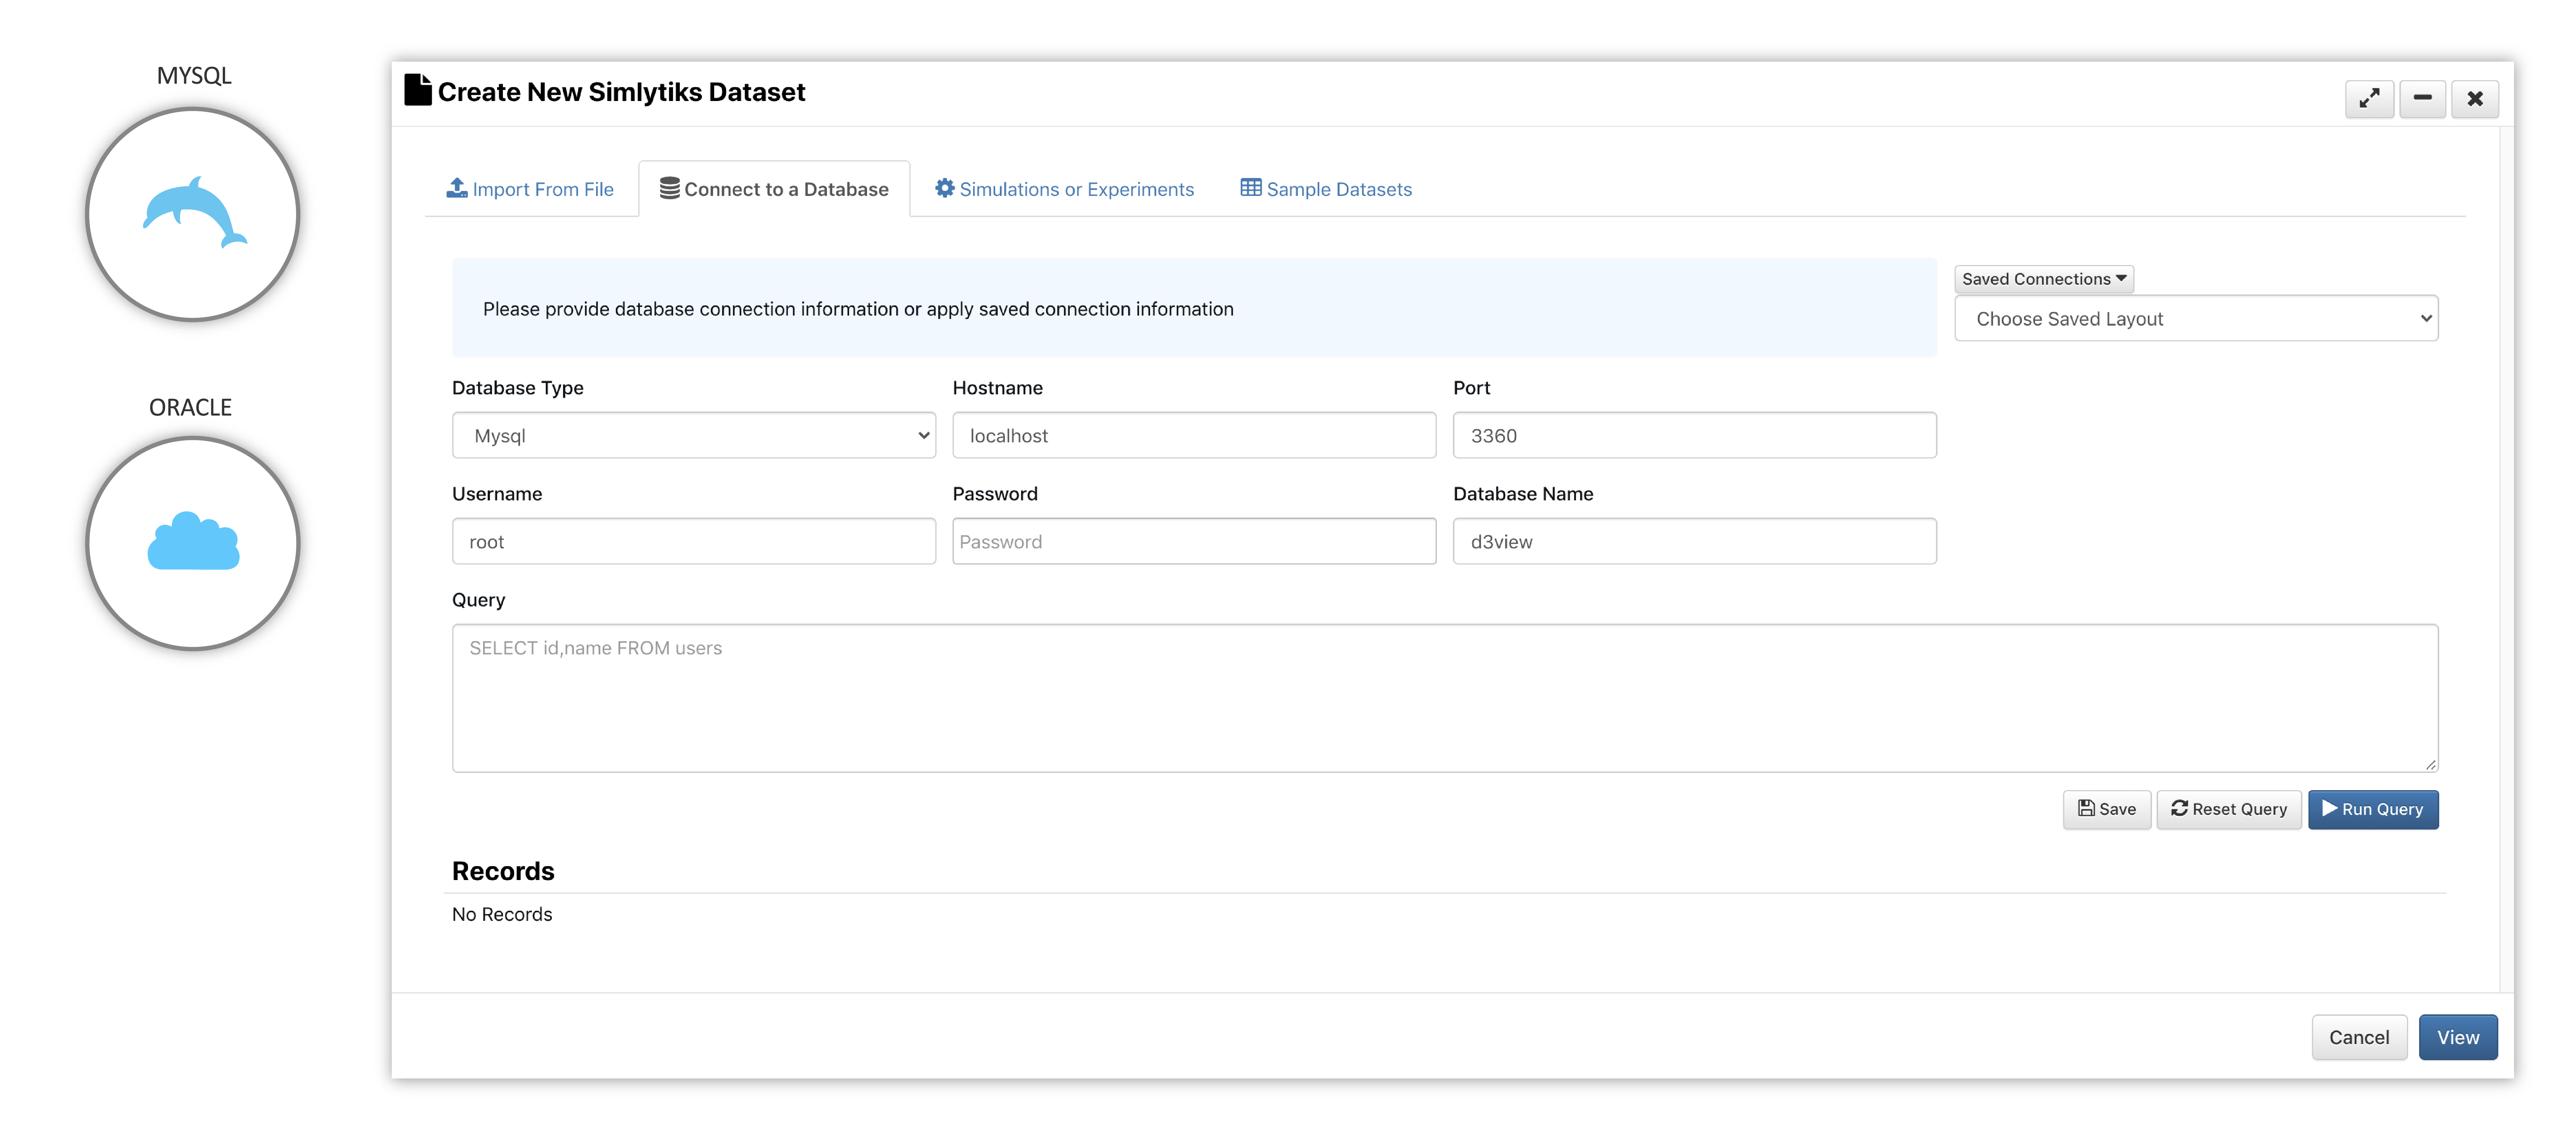2576x1139 pixels.
Task: Switch to Simulations or Experiments tab
Action: click(x=1065, y=189)
